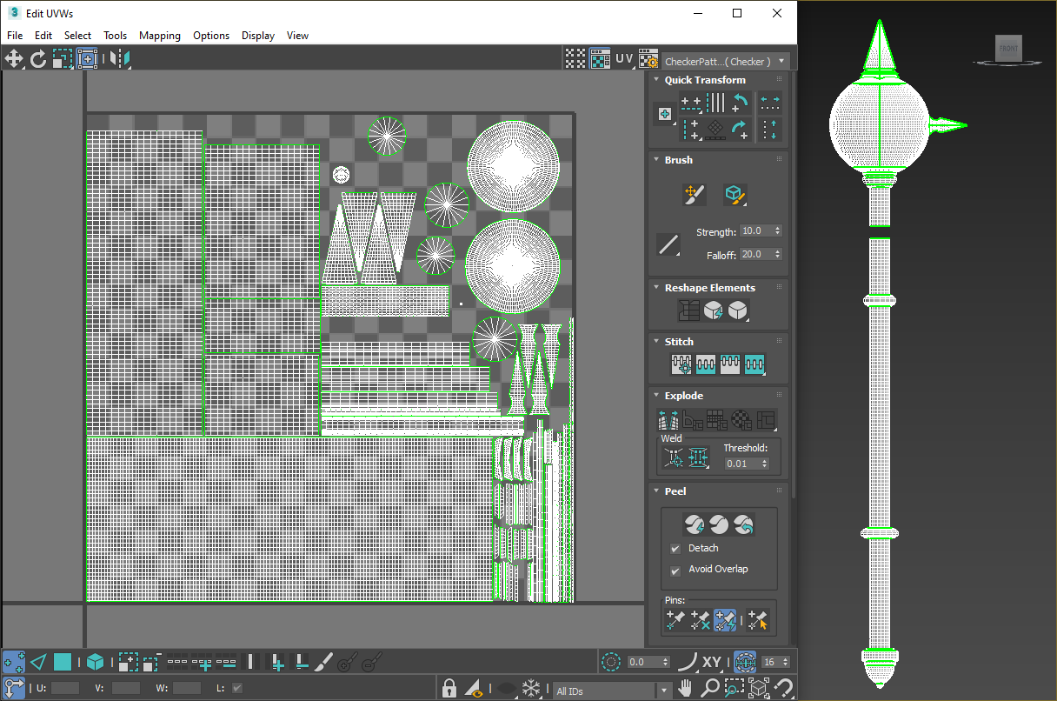Viewport: 1057px width, 701px height.
Task: Select the Pin tool in the Pins group
Action: (x=675, y=618)
